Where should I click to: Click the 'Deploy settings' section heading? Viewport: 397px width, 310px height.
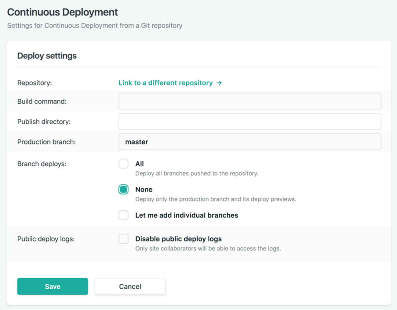pyautogui.click(x=47, y=56)
